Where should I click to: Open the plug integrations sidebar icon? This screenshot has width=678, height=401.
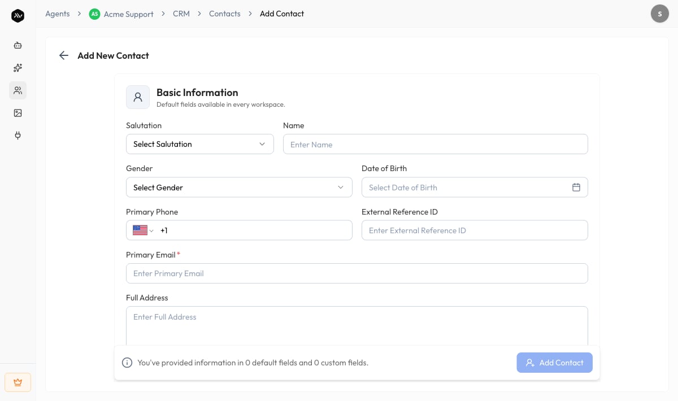18,136
